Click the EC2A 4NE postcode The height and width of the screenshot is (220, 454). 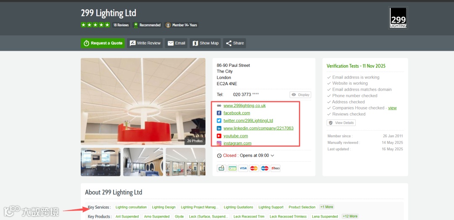[x=227, y=84]
